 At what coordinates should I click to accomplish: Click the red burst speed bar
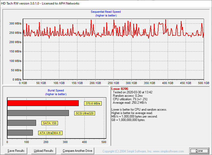coord(43,103)
